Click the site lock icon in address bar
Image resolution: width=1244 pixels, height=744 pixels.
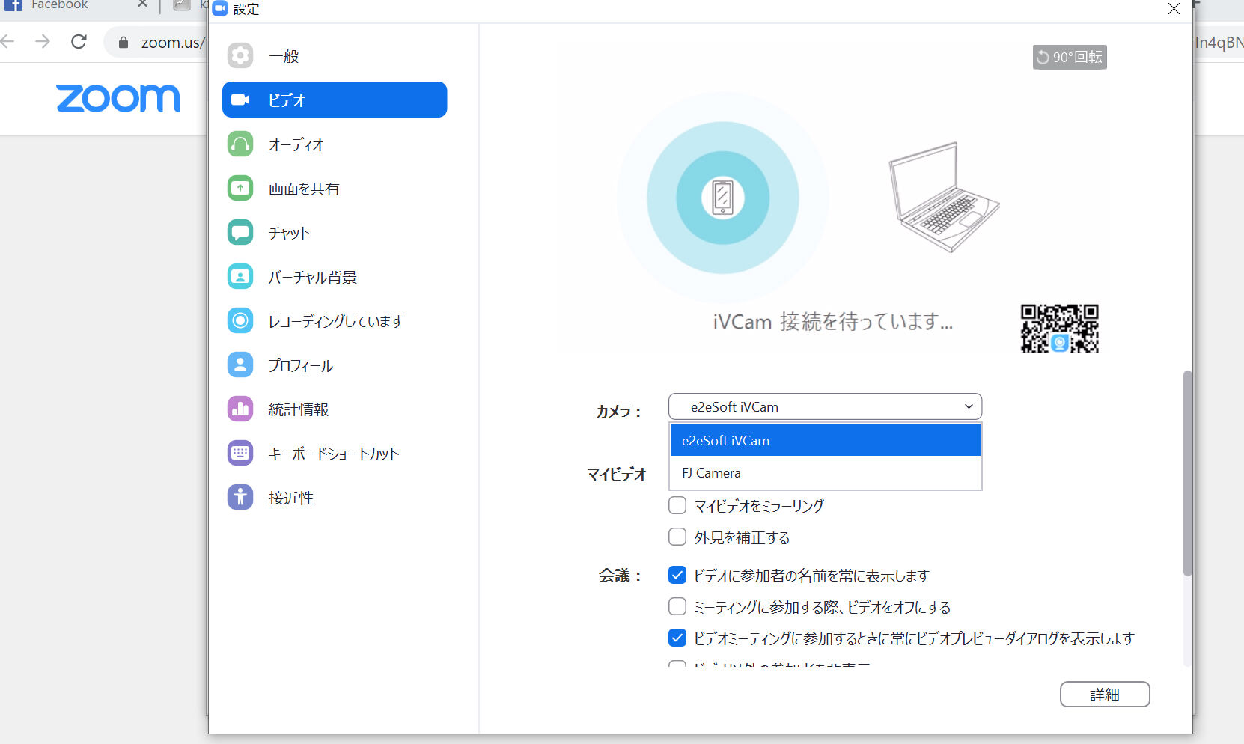click(x=124, y=43)
